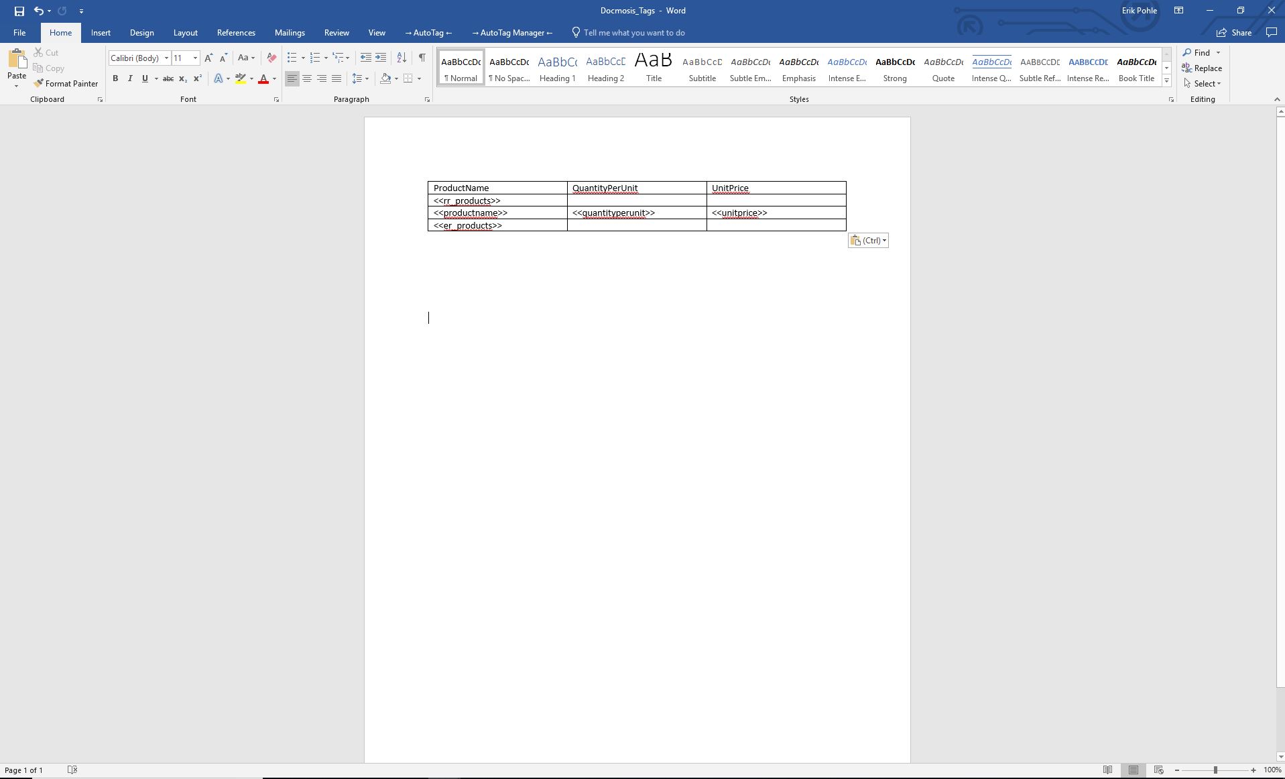Viewport: 1285px width, 779px height.
Task: Switch to Print Layout view
Action: pyautogui.click(x=1134, y=770)
